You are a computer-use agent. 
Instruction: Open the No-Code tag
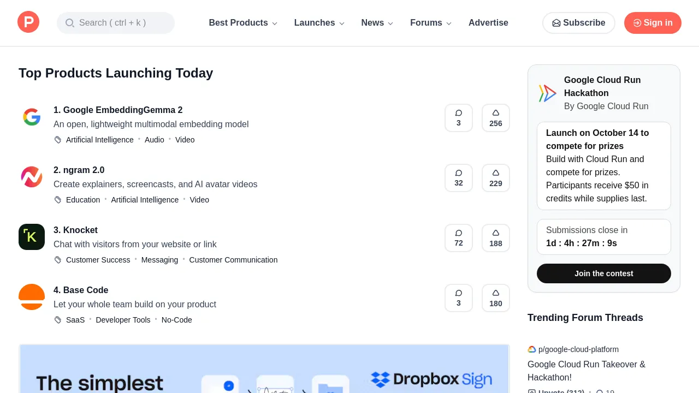point(177,320)
